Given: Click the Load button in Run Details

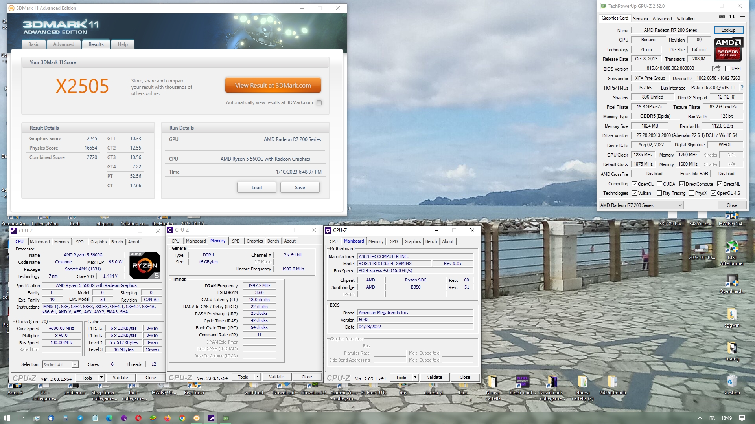Looking at the screenshot, I should point(256,188).
